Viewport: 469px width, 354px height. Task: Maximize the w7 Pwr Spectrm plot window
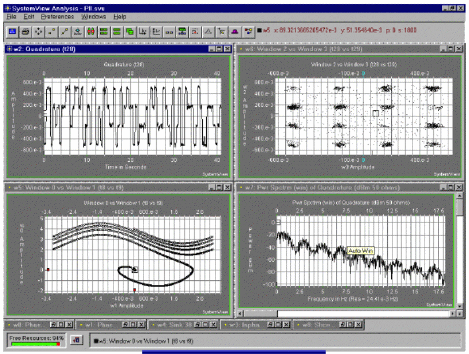click(449, 187)
